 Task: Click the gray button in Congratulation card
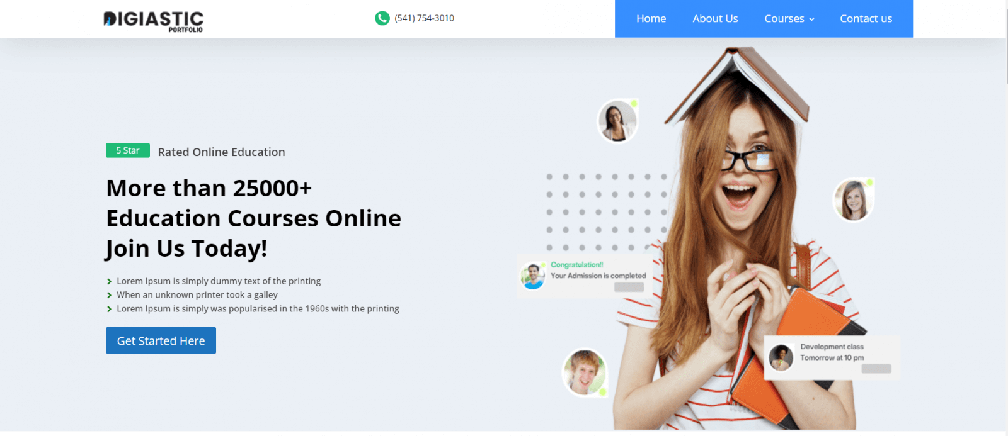(629, 287)
